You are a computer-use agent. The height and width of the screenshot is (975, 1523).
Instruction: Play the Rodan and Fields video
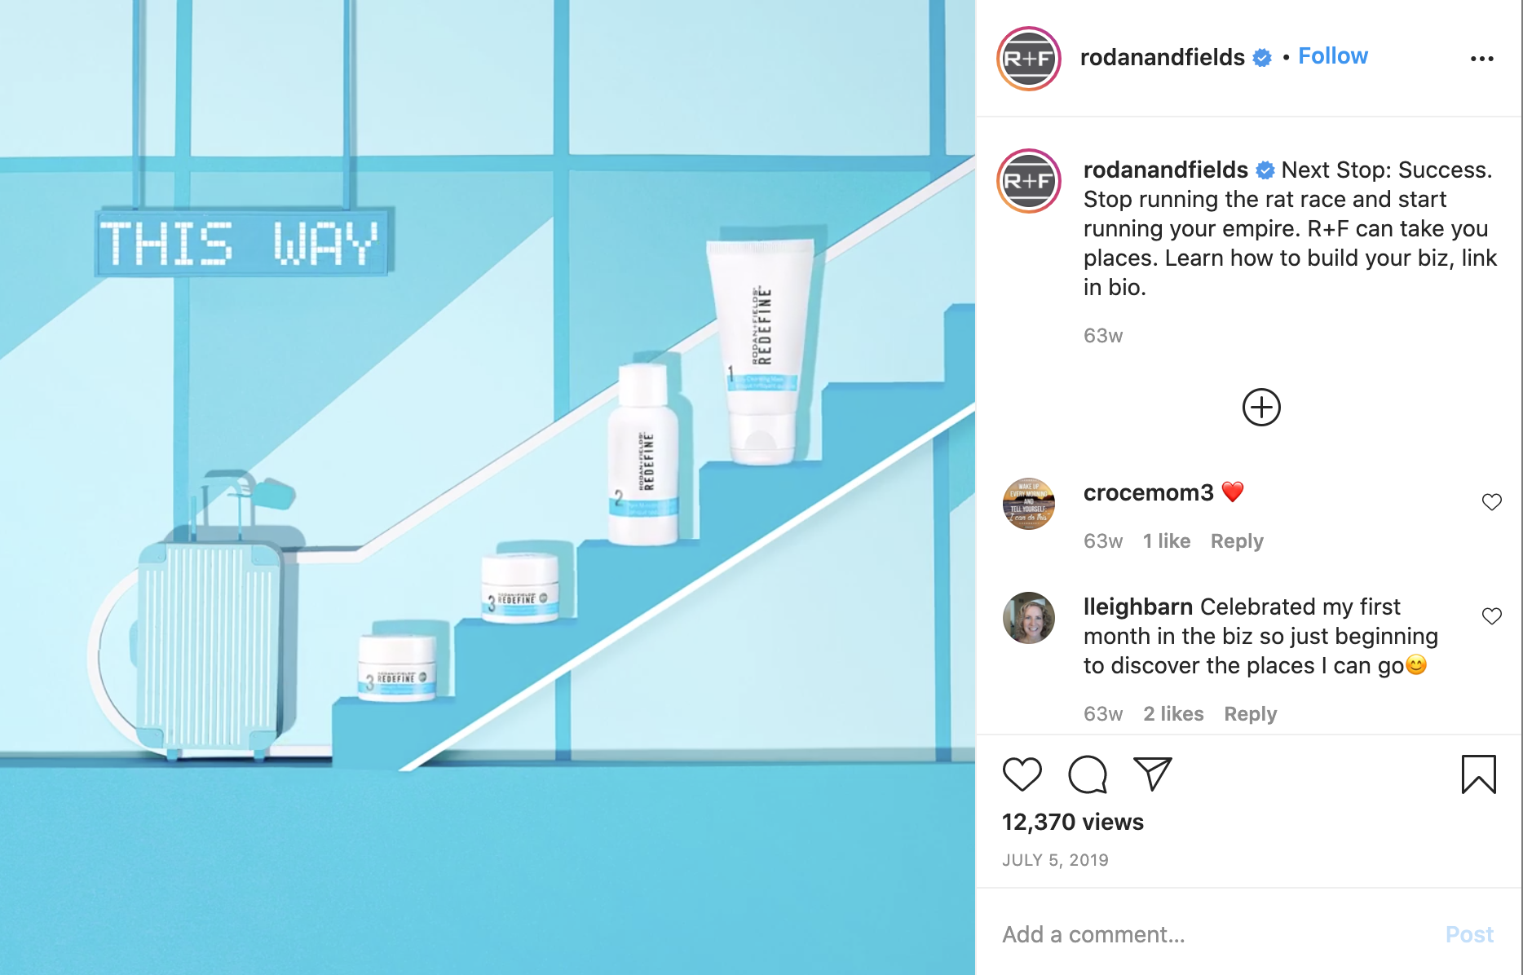488,487
